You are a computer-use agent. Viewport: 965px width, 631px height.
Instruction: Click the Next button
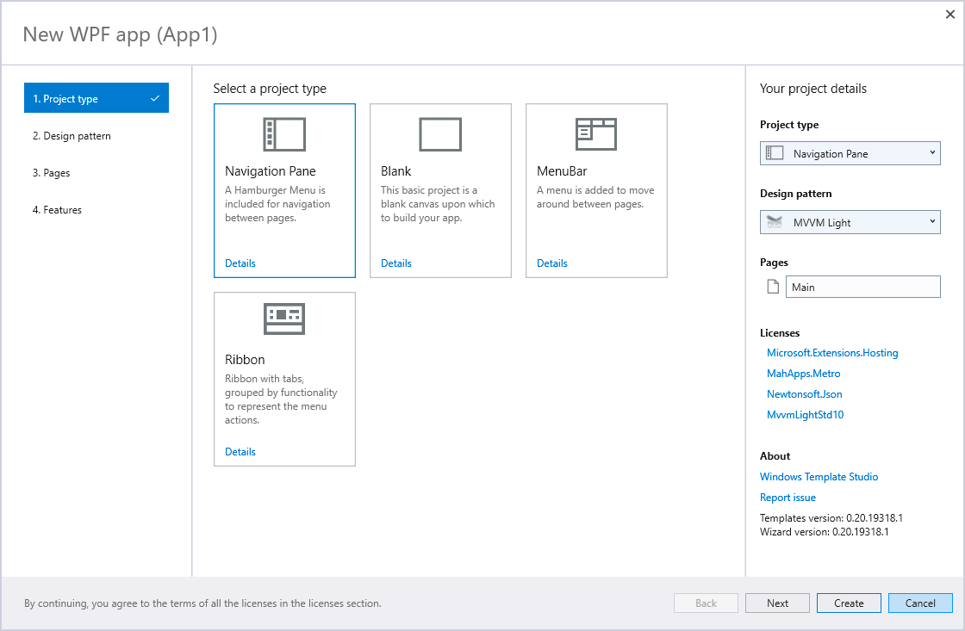(x=777, y=603)
